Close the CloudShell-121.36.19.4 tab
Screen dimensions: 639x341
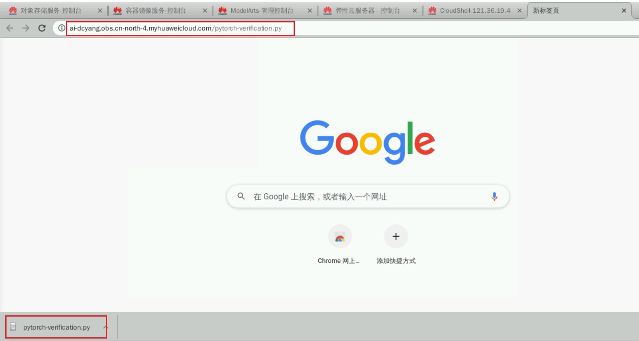click(520, 11)
